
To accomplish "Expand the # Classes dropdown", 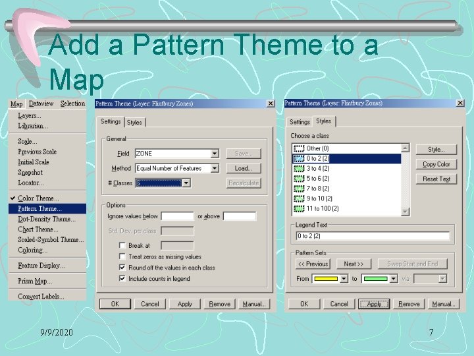I will pyautogui.click(x=186, y=183).
